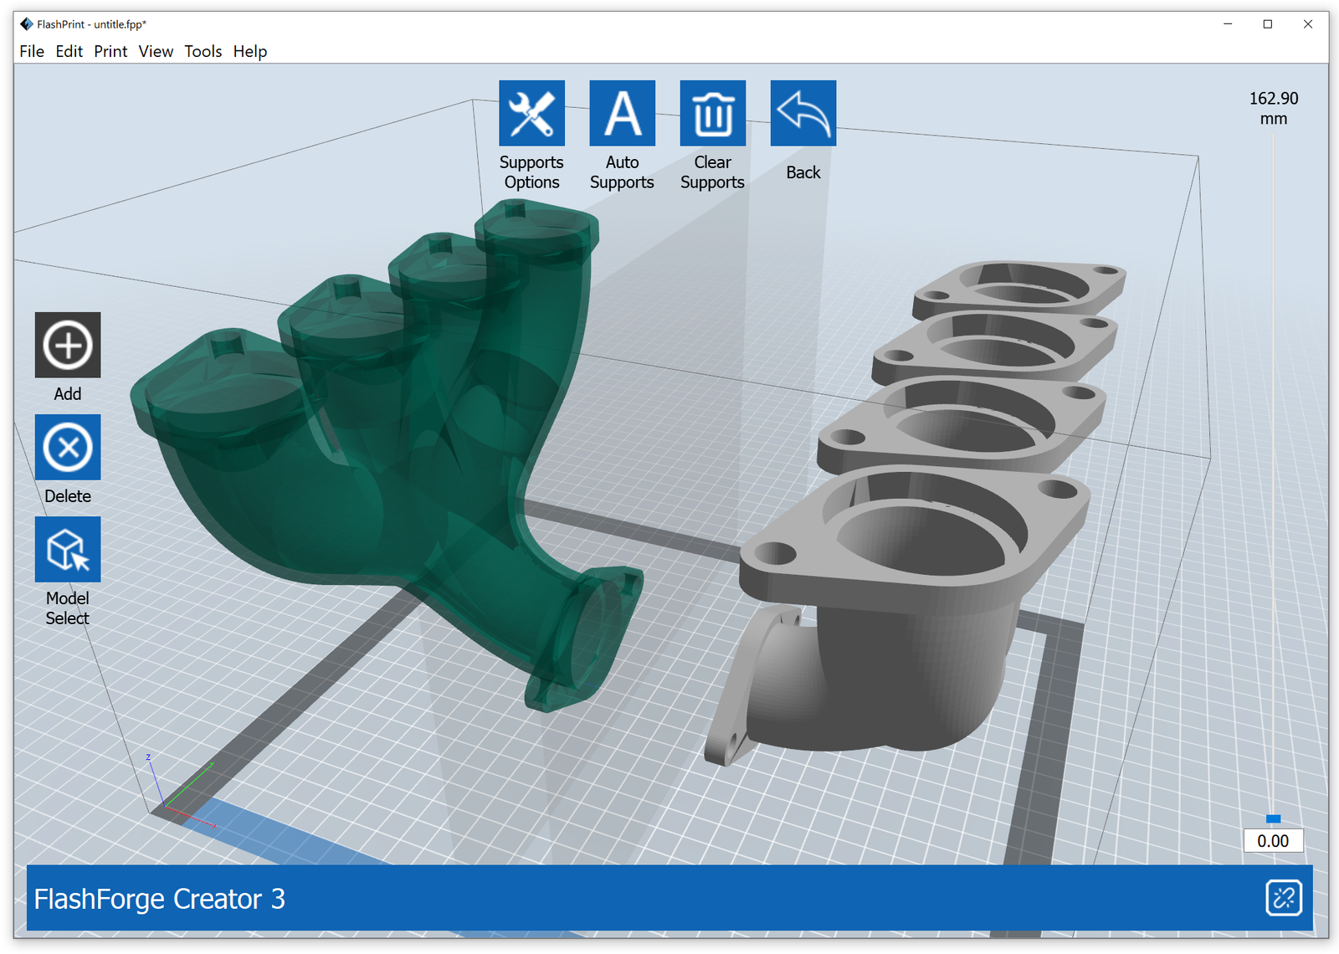Select the Add support tool

68,345
